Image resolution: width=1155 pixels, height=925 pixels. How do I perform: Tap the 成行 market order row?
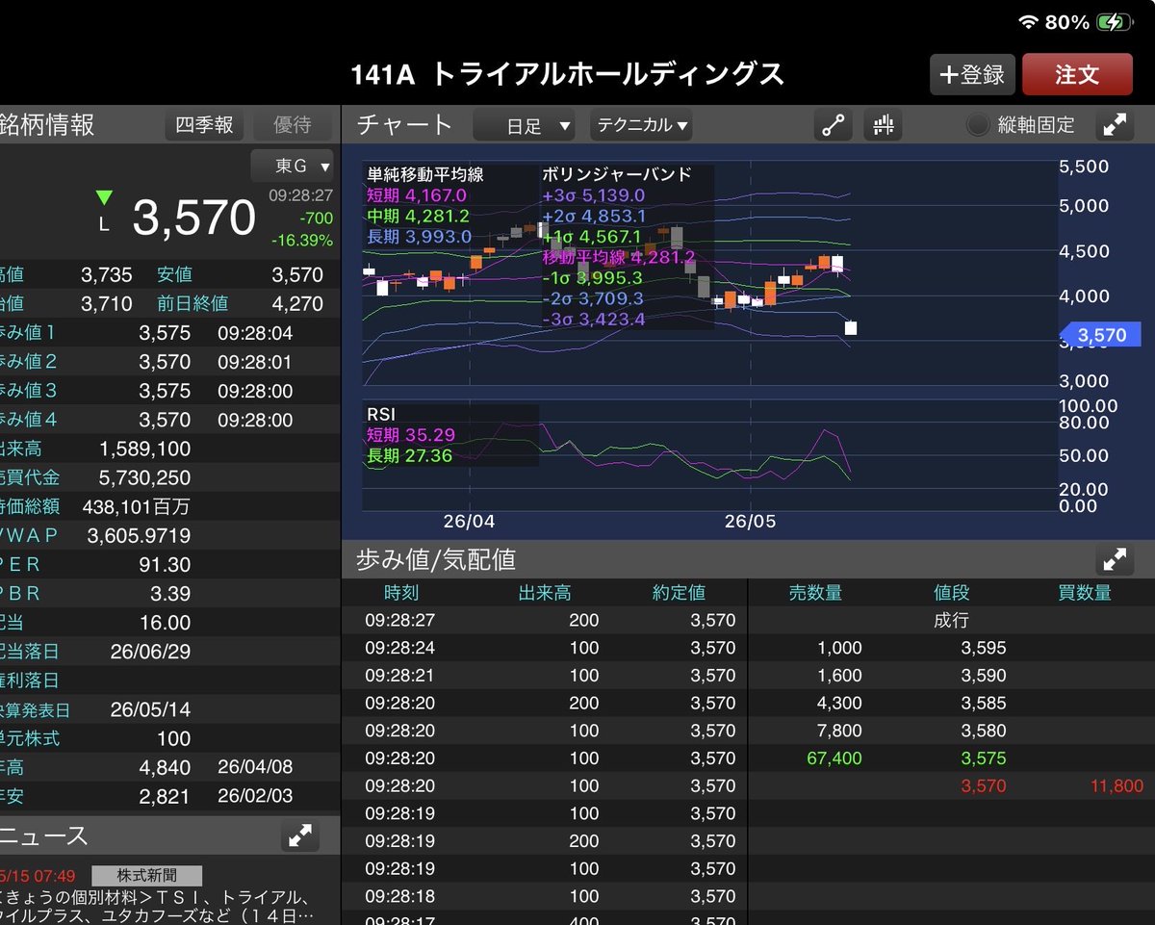(951, 621)
